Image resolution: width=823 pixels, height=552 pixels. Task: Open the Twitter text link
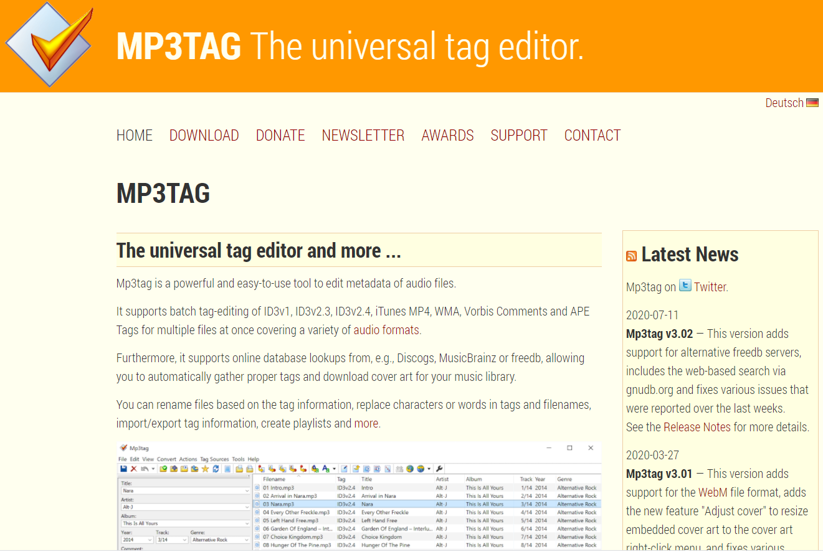click(710, 287)
